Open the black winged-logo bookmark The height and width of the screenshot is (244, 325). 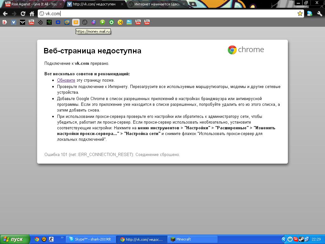pos(23,22)
